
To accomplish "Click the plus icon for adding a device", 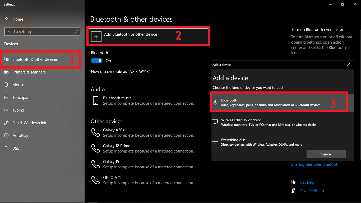I will (x=96, y=37).
